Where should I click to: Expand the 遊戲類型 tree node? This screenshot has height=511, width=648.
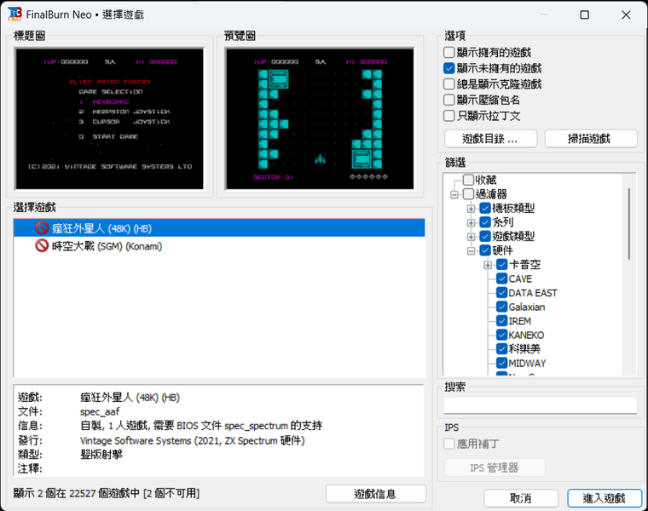point(471,237)
